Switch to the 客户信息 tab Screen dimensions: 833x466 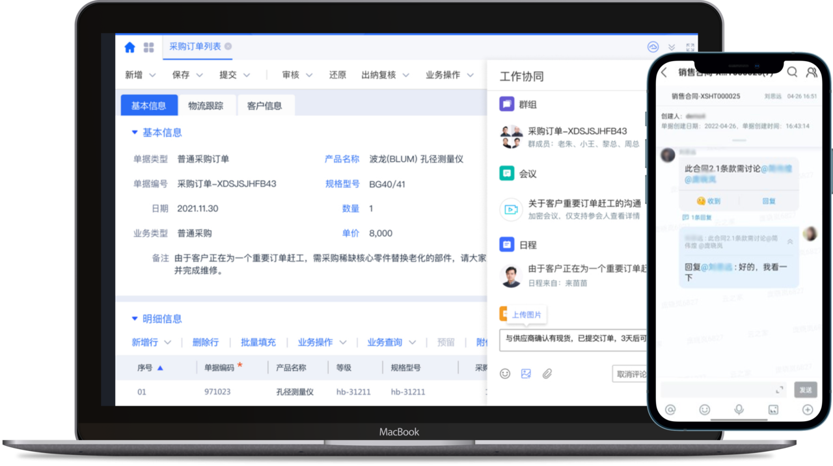coord(265,105)
